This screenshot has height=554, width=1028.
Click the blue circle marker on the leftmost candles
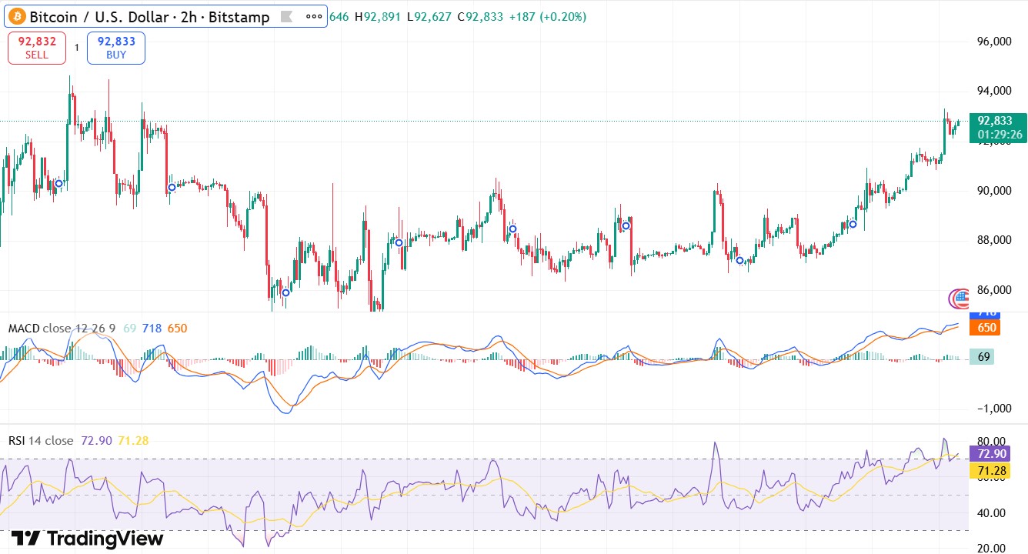point(58,183)
